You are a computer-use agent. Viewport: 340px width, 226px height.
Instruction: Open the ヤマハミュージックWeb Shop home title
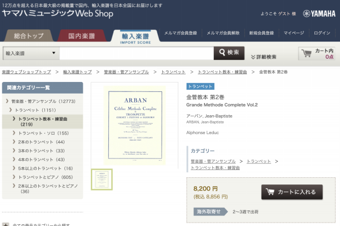click(58, 13)
